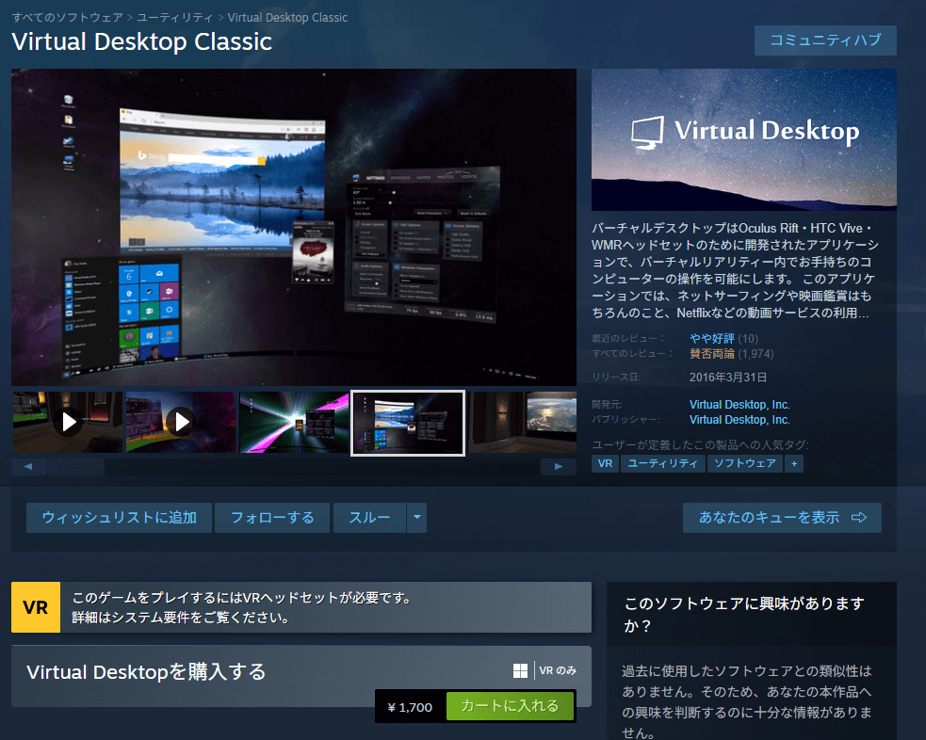Select the Earth from space screenshot thumbnail
This screenshot has height=740, width=926.
[523, 423]
